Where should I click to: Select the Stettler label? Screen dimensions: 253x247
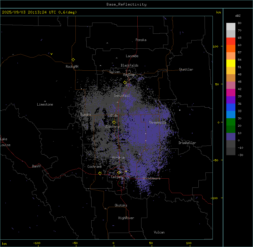186,70
